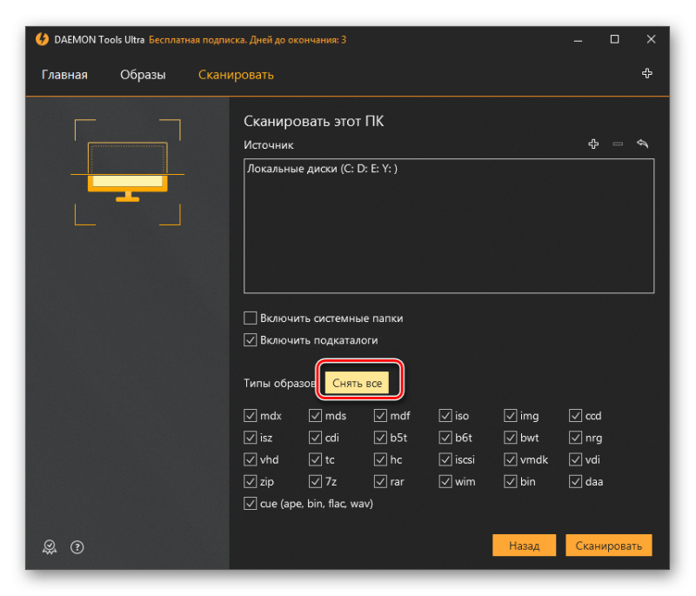Uncheck the img image type

click(x=511, y=416)
